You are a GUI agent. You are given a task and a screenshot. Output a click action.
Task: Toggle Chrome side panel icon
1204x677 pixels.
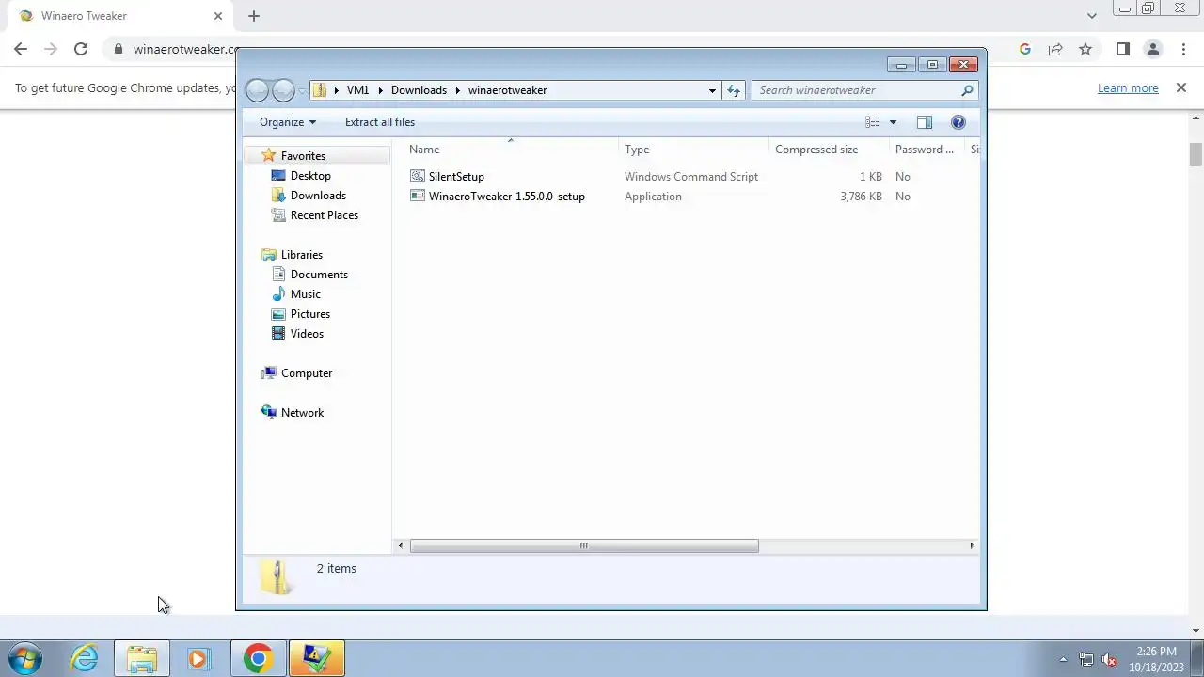pyautogui.click(x=1122, y=50)
